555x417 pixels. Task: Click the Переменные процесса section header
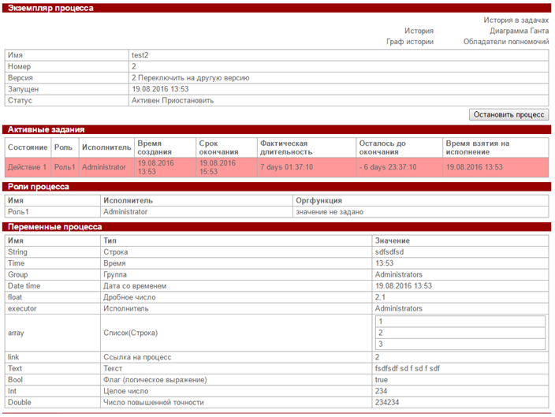277,227
